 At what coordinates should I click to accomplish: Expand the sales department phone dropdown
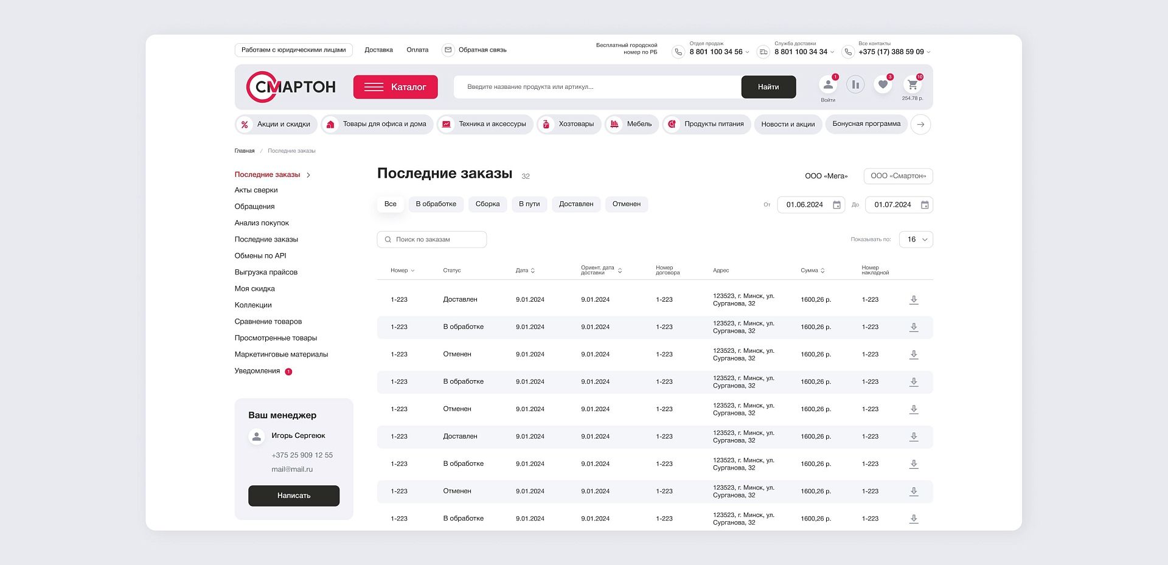[747, 52]
